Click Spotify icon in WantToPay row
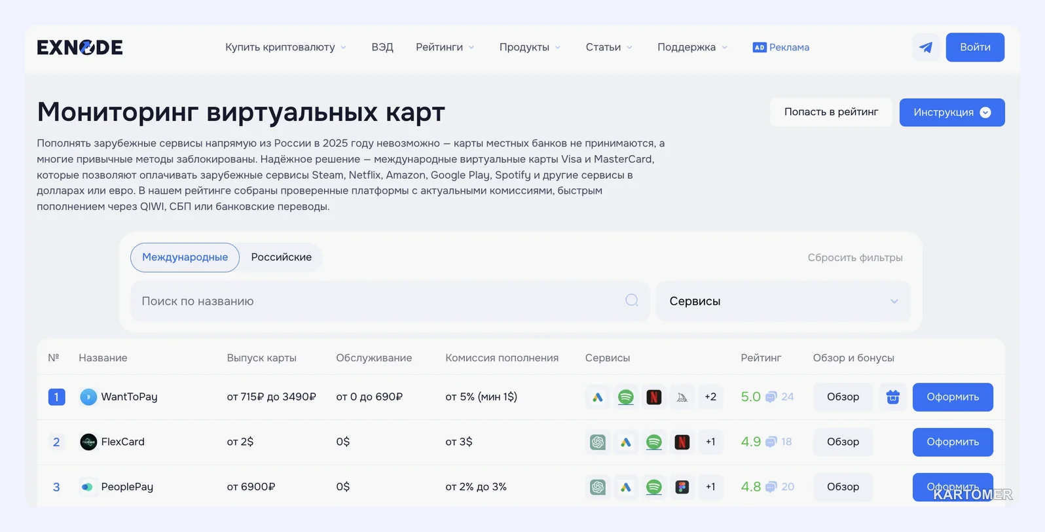This screenshot has height=532, width=1045. click(x=626, y=397)
